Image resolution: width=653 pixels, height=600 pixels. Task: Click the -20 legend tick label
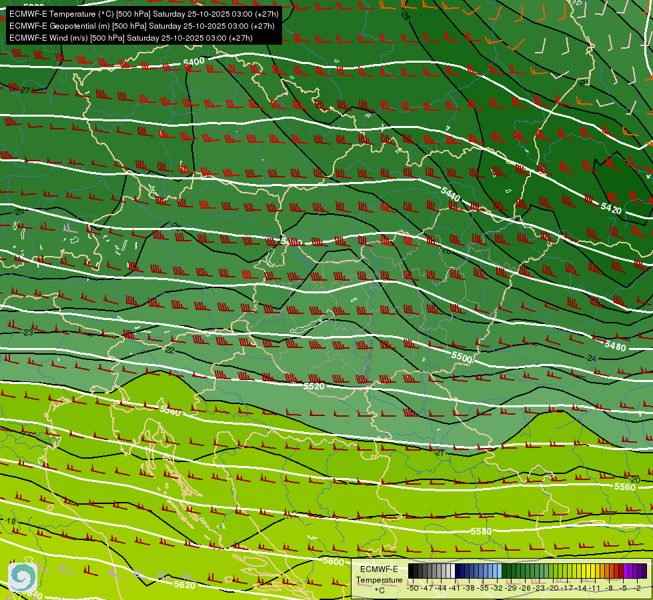pos(554,588)
